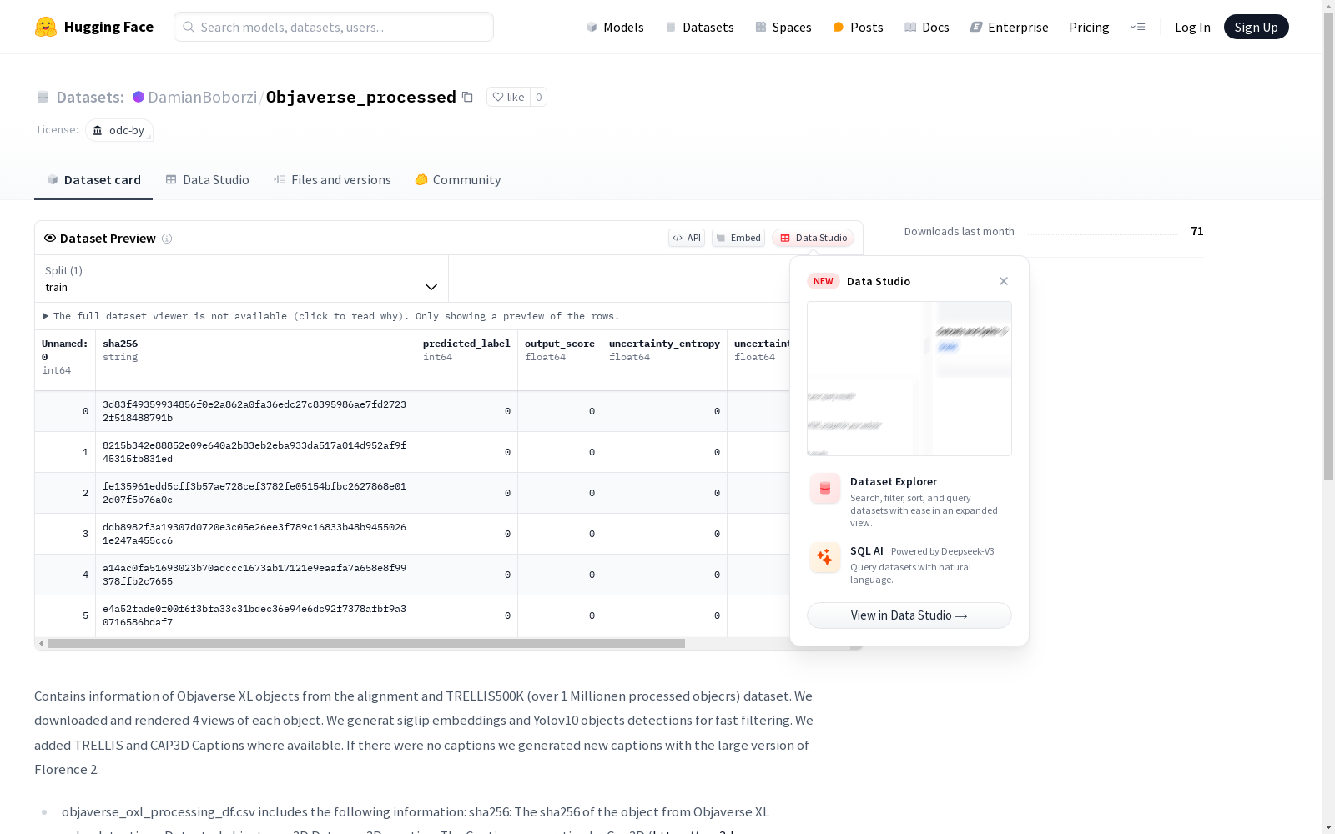Select sha256 cell starting with a14ac0fa51693023
Screen dimensions: 1335x834
pyautogui.click(x=254, y=575)
